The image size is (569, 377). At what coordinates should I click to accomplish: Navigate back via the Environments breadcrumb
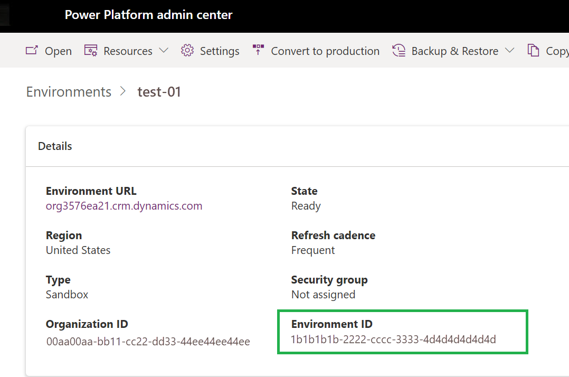(69, 91)
